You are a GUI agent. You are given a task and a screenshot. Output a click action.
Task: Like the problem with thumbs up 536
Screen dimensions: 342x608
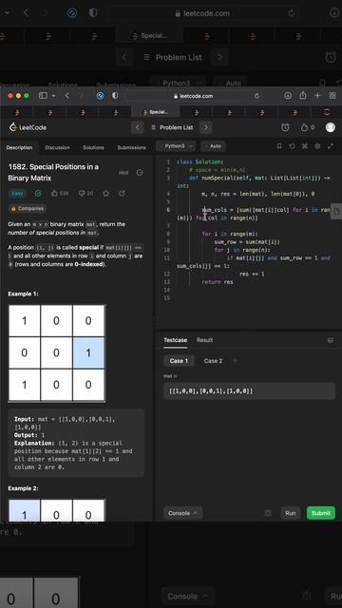click(60, 193)
